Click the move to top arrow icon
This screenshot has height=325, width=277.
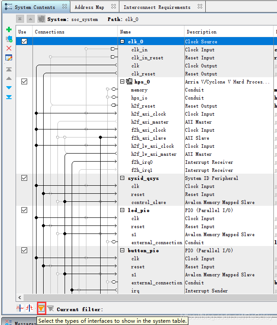tap(9, 70)
